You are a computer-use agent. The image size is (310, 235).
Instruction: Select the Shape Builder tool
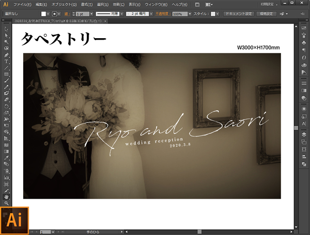6,132
